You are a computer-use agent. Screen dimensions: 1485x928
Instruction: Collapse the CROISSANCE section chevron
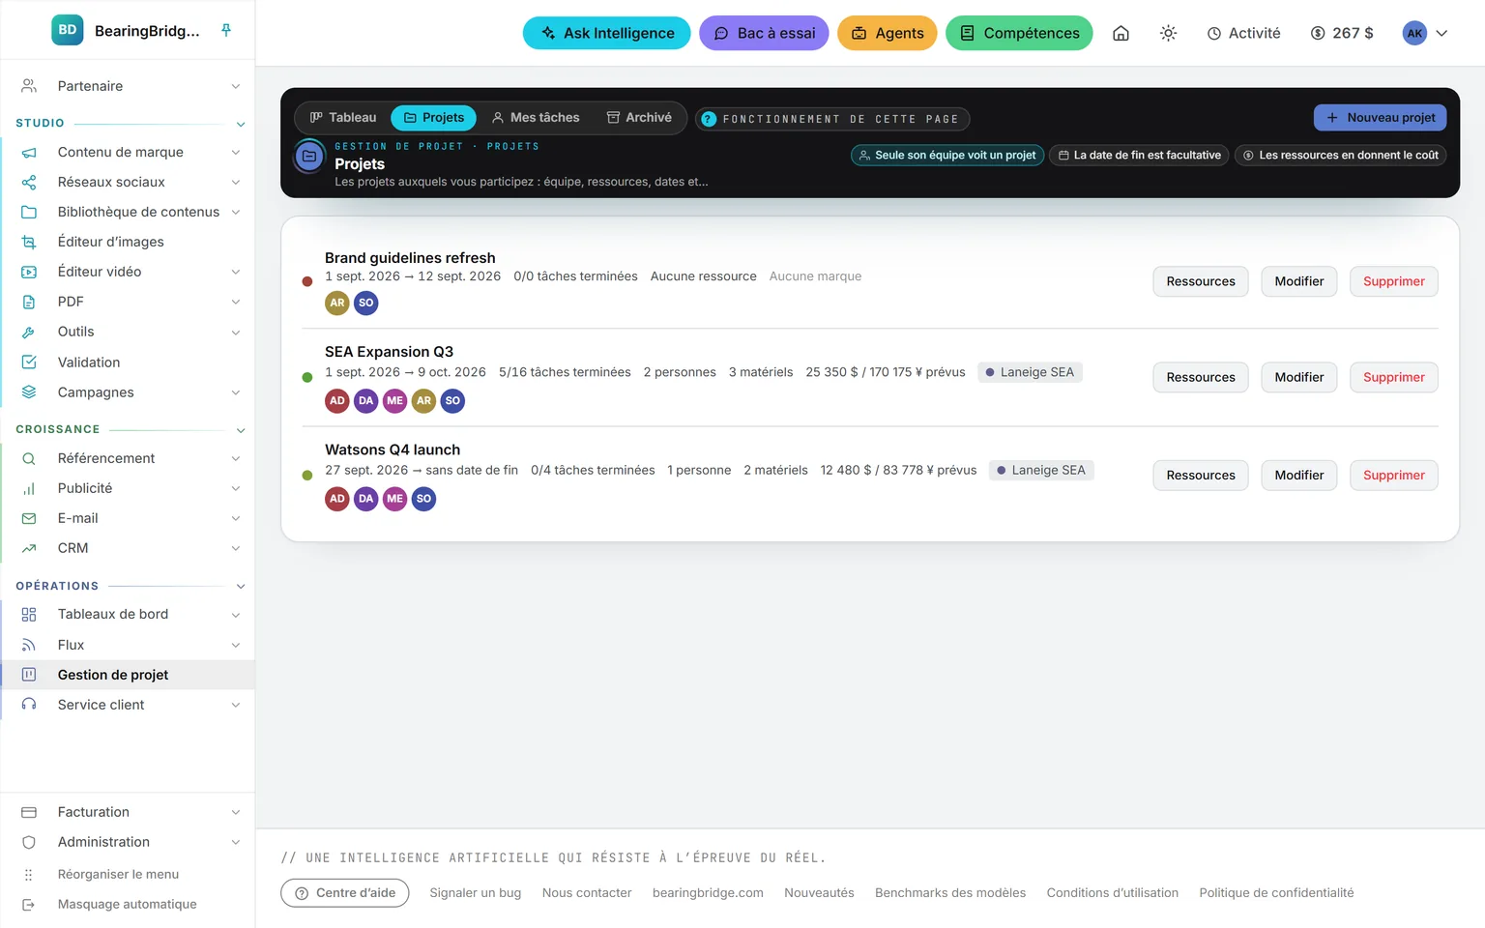241,430
